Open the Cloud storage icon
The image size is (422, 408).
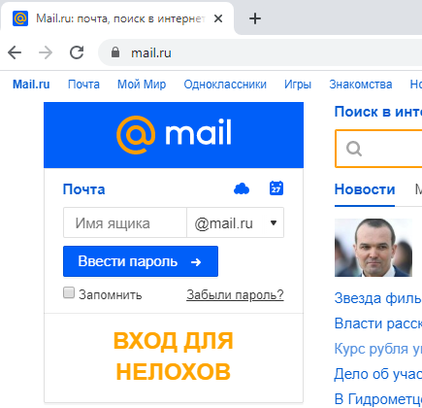click(242, 188)
